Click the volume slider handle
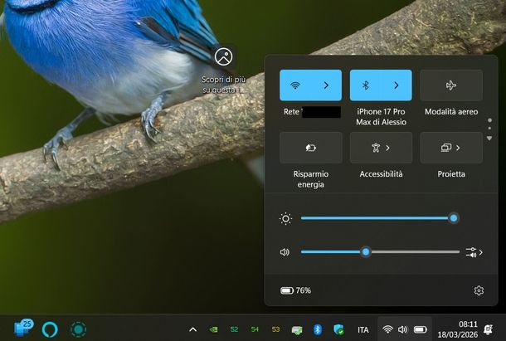Viewport: 506px width, 341px height. [x=366, y=252]
